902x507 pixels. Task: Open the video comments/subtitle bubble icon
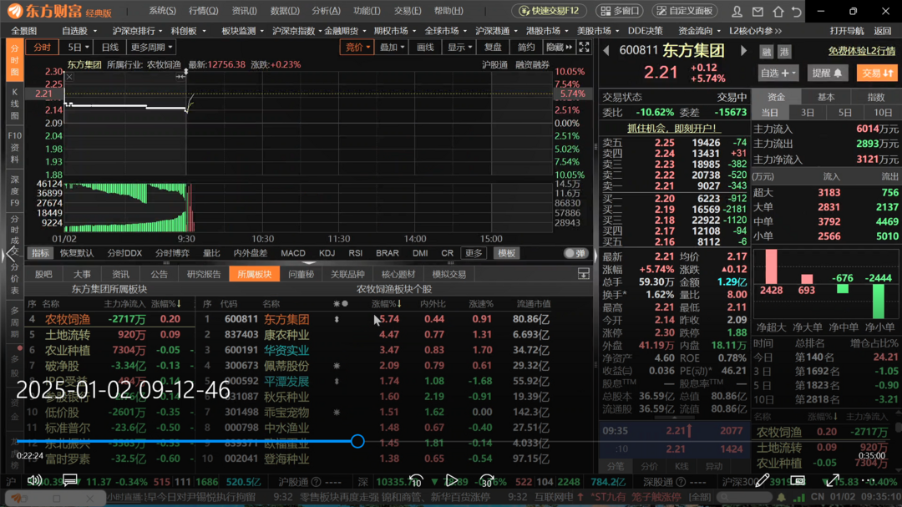pyautogui.click(x=70, y=480)
